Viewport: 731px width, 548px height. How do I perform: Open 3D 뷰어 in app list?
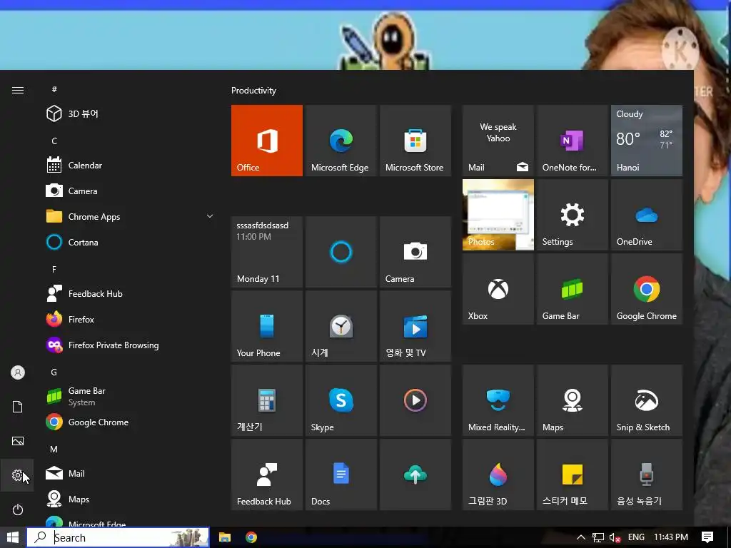coord(130,113)
